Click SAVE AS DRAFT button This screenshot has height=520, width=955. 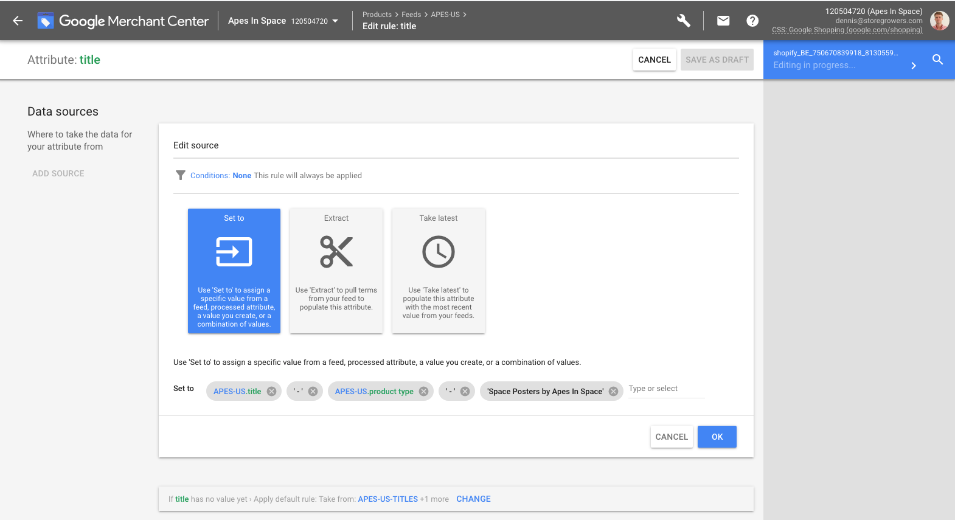[x=717, y=60]
